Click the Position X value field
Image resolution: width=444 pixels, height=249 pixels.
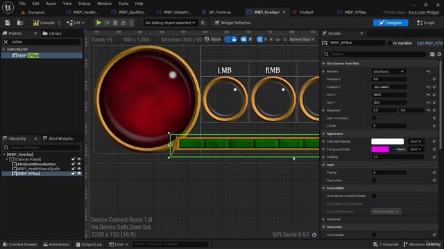[x=389, y=80]
